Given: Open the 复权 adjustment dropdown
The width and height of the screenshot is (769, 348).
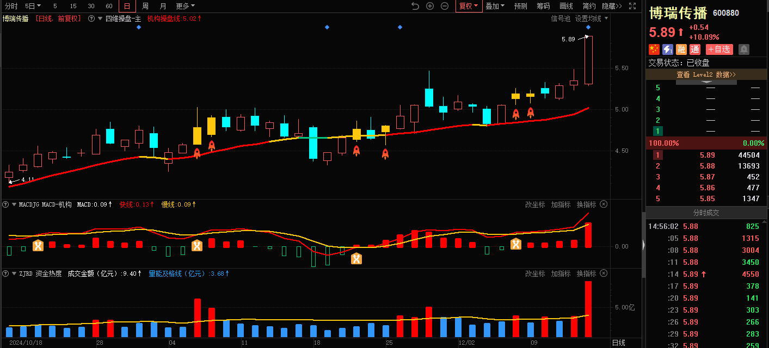Looking at the screenshot, I should (469, 6).
